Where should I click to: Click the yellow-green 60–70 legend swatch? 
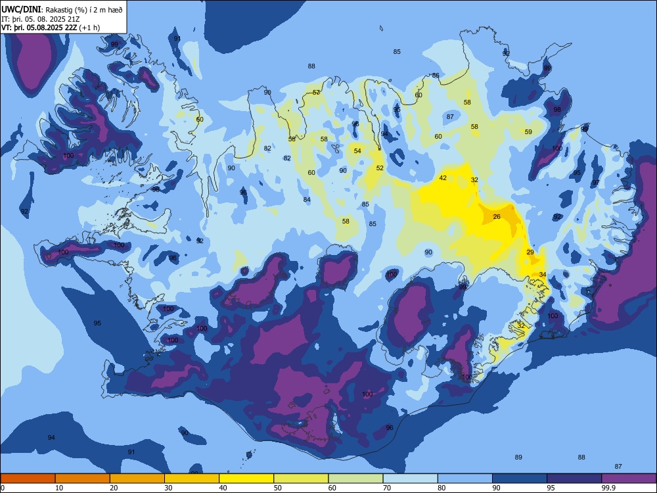pyautogui.click(x=355, y=479)
